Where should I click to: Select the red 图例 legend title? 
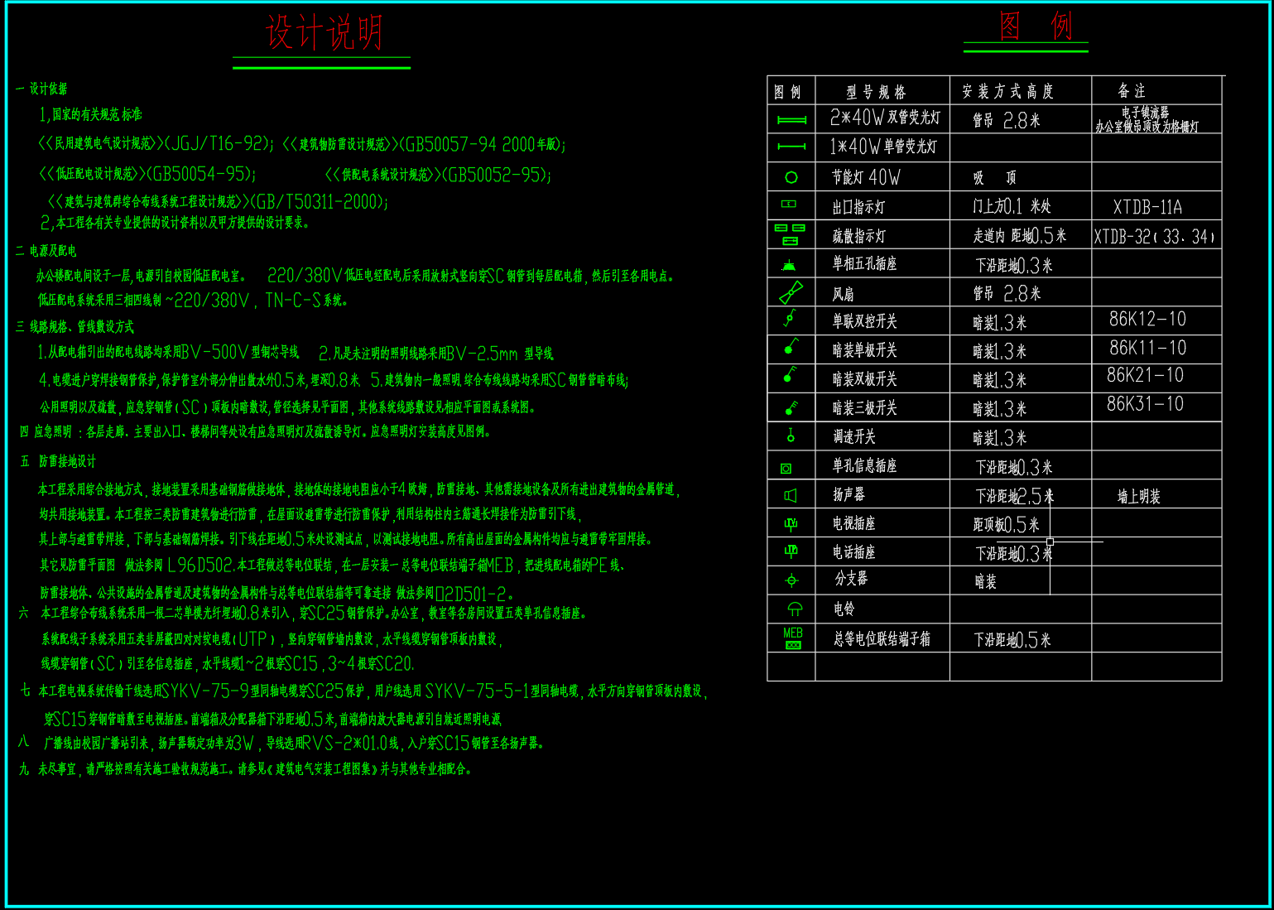(x=1035, y=26)
